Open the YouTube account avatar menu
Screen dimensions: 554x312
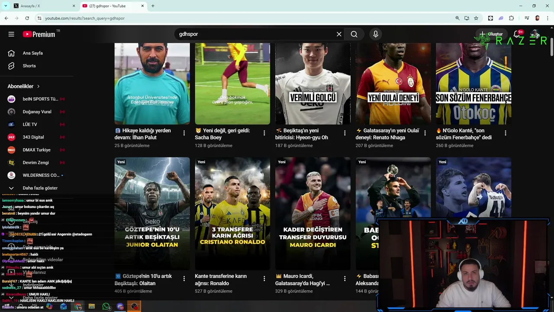(x=535, y=34)
